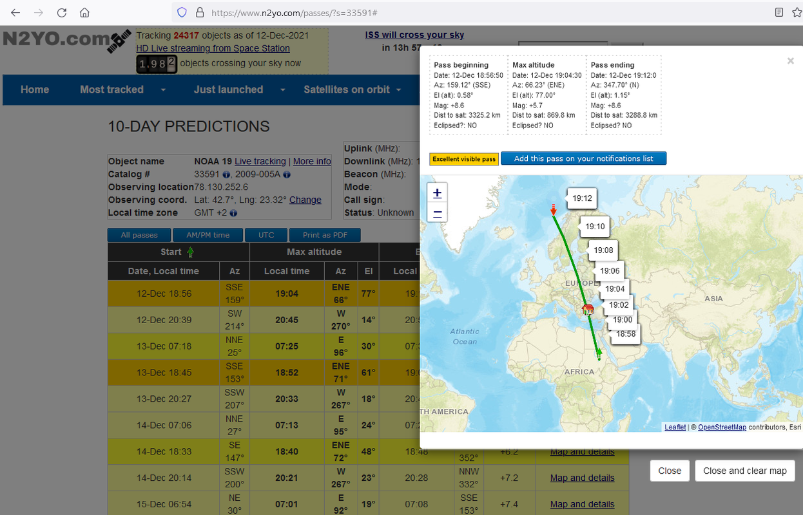Image resolution: width=803 pixels, height=515 pixels.
Task: Click the 19:06 time label on map
Action: click(x=610, y=271)
